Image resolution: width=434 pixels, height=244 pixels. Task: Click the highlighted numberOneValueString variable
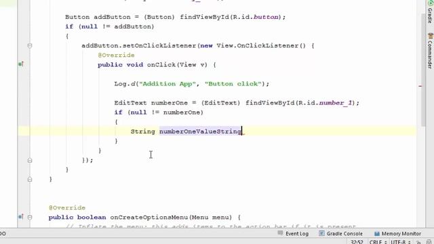tap(200, 131)
